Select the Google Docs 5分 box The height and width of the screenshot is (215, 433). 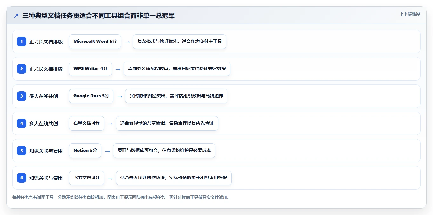point(91,96)
